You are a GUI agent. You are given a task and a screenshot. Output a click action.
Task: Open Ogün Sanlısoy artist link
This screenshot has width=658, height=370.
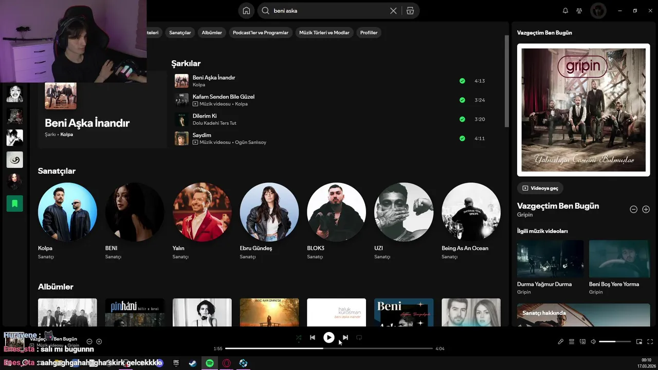250,142
